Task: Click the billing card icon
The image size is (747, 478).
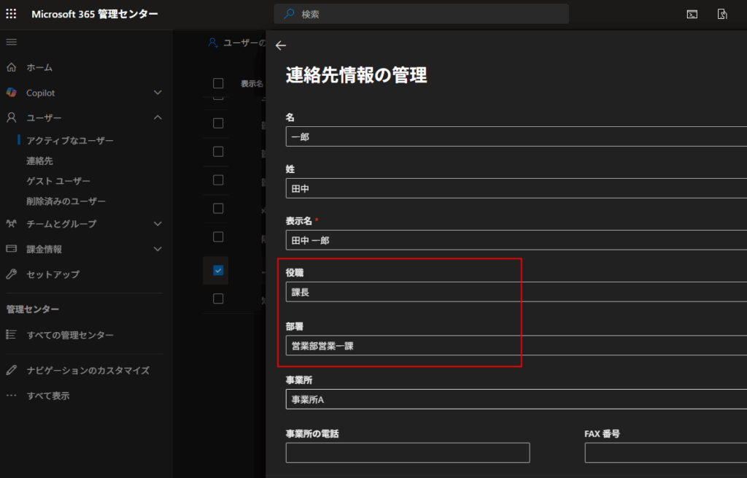Action: [x=12, y=249]
